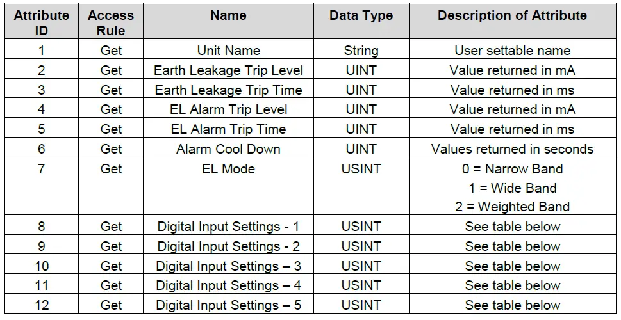The image size is (621, 320).
Task: Click the Alarm Cool Down cell
Action: pos(228,149)
